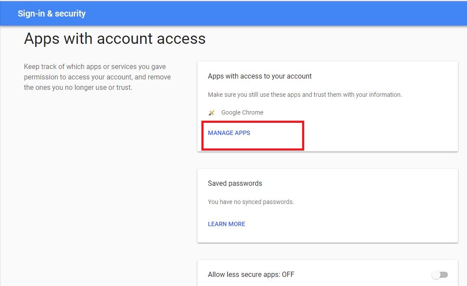The height and width of the screenshot is (286, 467).
Task: Click the permission to access your account line
Action: tap(97, 77)
